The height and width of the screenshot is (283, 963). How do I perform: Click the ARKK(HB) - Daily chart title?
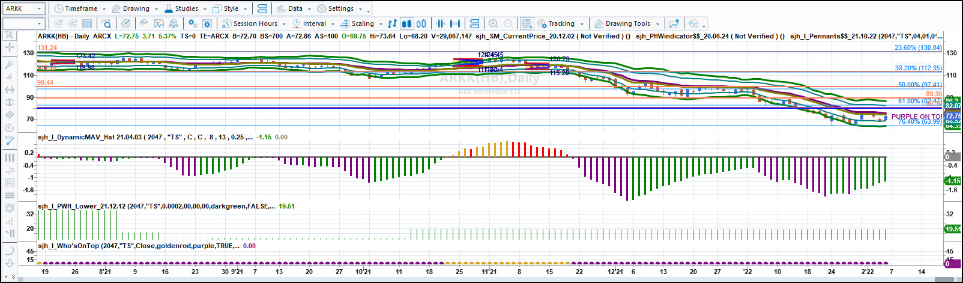click(x=64, y=36)
